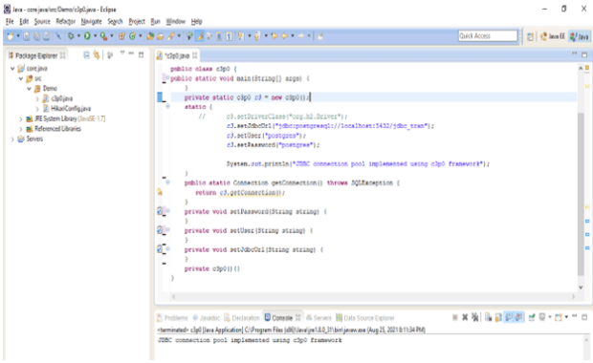This screenshot has width=593, height=363.
Task: Click the Save All toolbar icon
Action: (x=36, y=36)
